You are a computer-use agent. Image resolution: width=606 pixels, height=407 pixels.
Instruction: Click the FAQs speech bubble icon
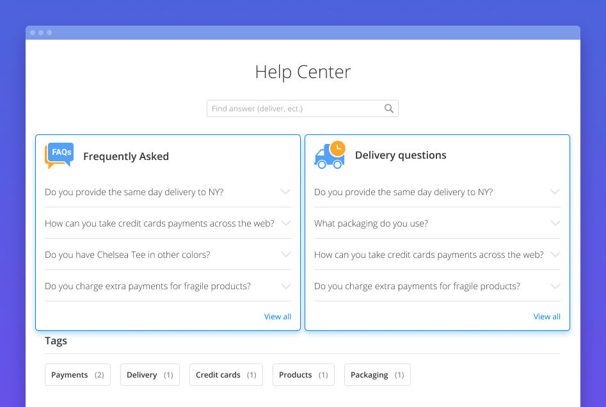60,156
